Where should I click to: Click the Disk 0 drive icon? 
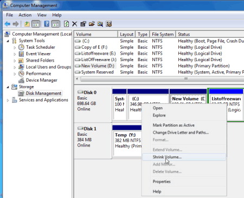pos(80,92)
